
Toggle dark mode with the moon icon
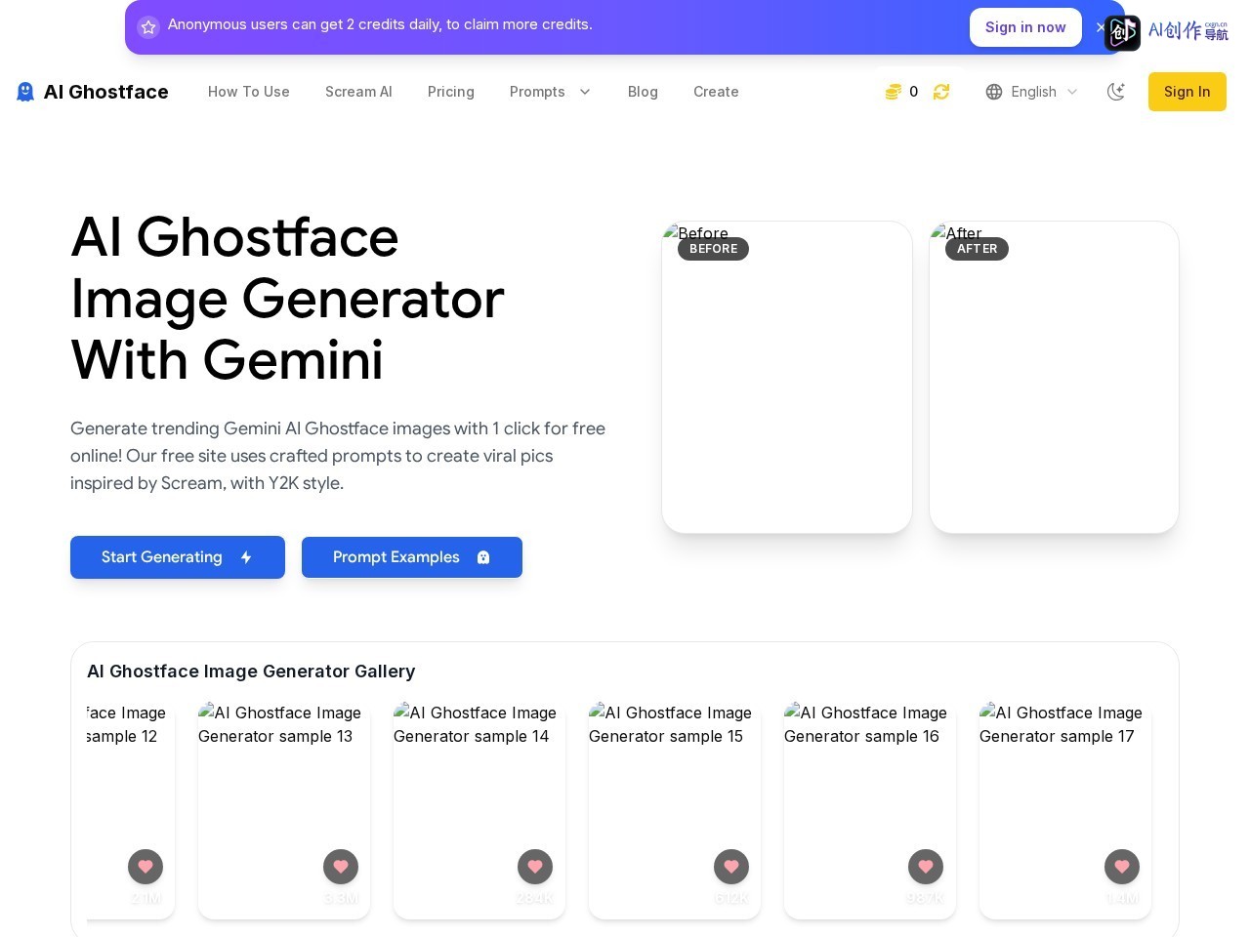click(x=1116, y=92)
